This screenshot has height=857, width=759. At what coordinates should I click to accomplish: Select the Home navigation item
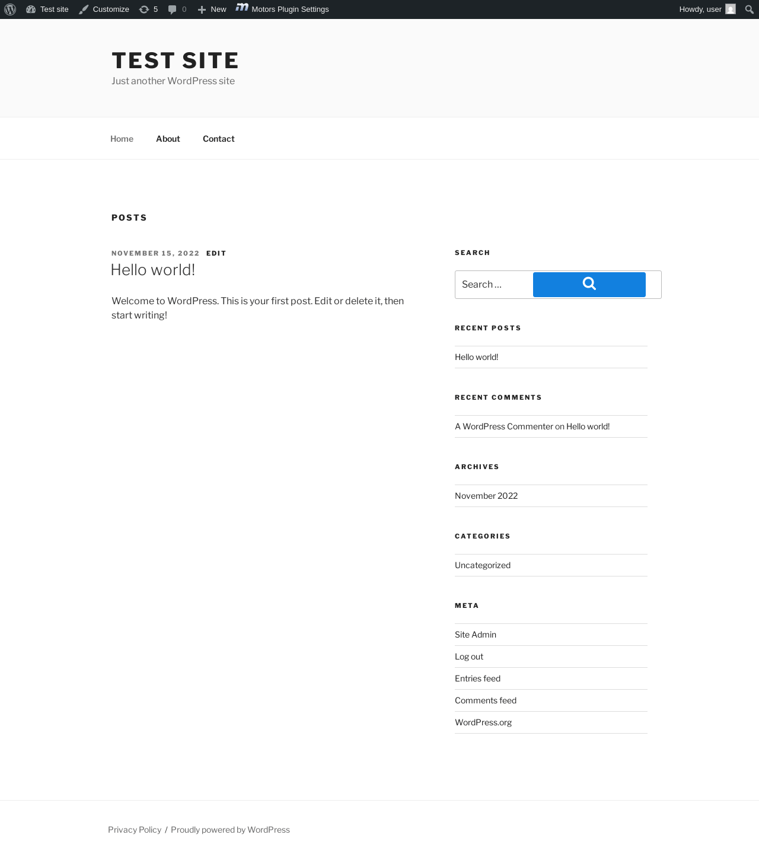click(122, 139)
